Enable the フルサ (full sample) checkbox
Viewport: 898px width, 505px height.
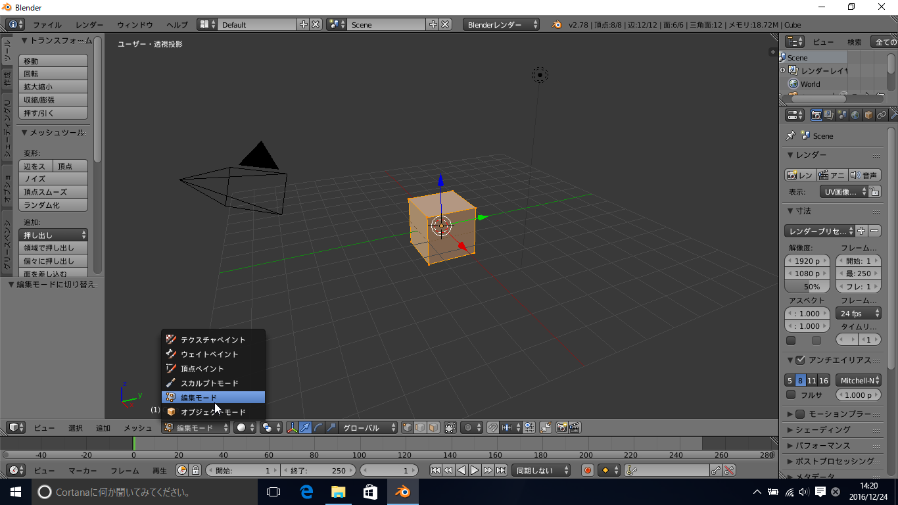[x=791, y=395]
